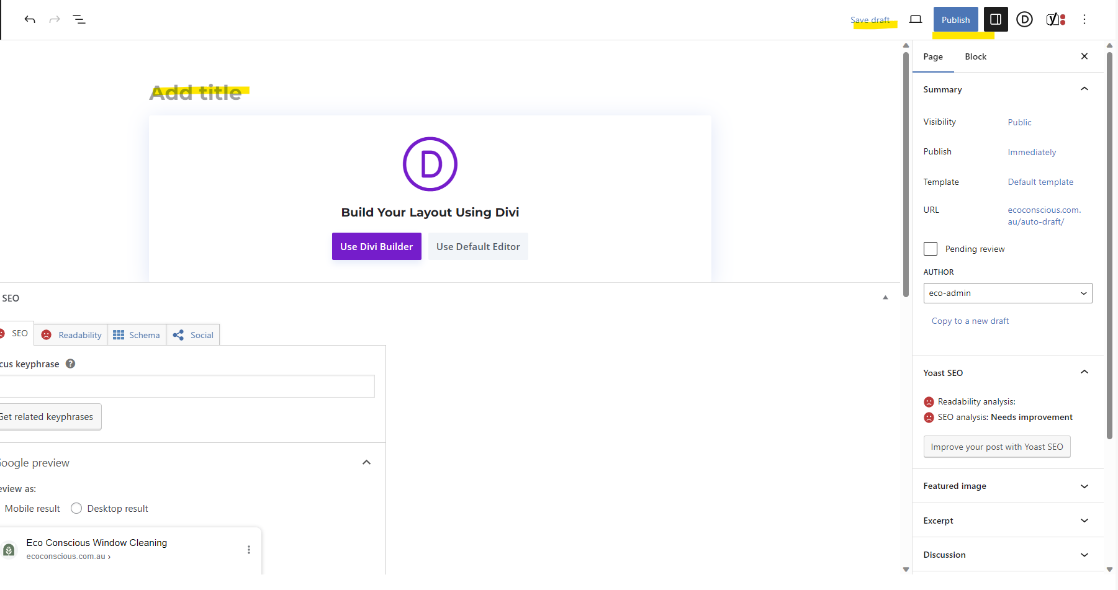This screenshot has height=590, width=1118.
Task: Select the Mobile result option
Action: [31, 508]
